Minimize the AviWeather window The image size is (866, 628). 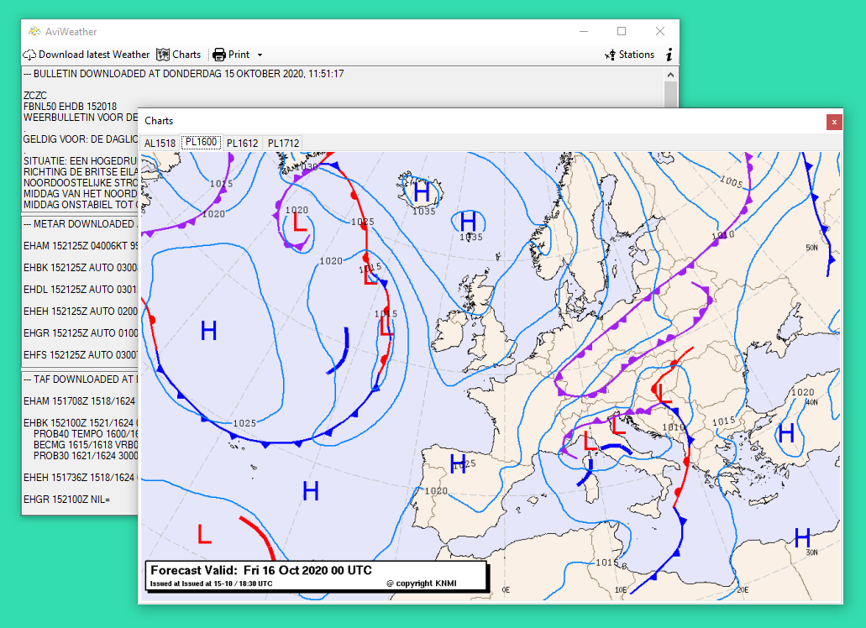coord(584,32)
